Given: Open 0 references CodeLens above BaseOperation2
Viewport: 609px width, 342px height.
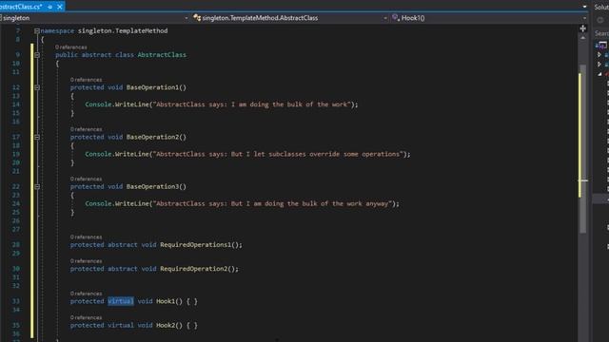Looking at the screenshot, I should pos(86,129).
